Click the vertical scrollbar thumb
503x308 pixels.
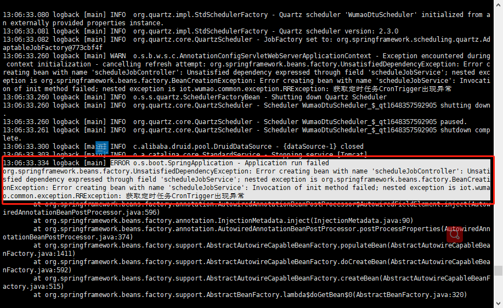point(498,271)
